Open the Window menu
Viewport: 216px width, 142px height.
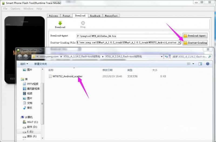(28, 9)
